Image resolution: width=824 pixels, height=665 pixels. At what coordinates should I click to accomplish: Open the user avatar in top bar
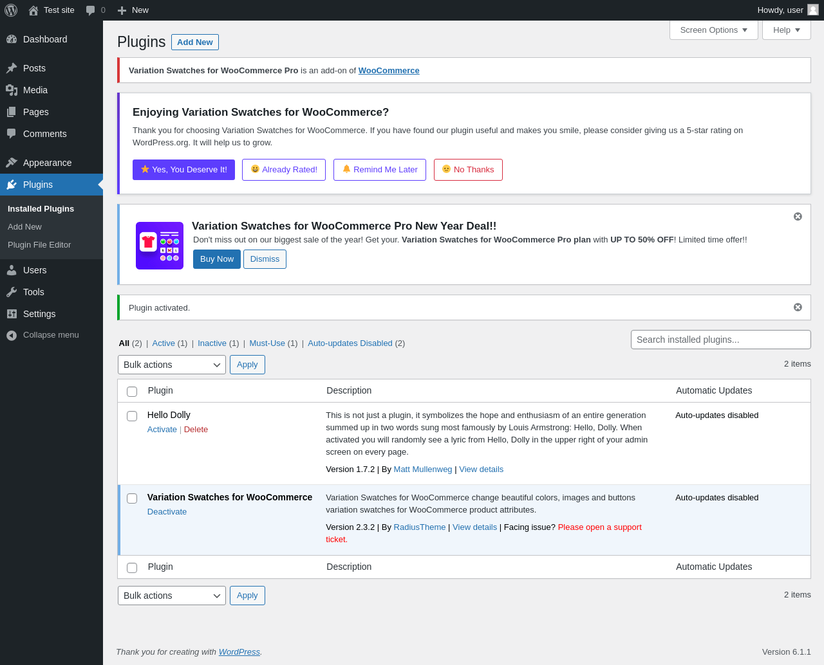pyautogui.click(x=813, y=10)
